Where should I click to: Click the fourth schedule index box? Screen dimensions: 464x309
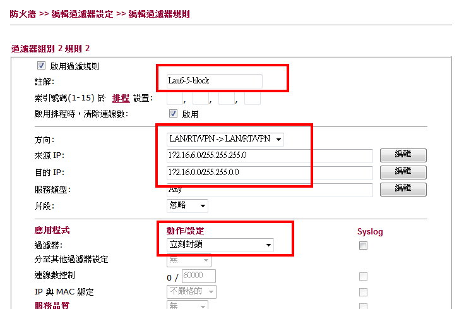coord(253,98)
